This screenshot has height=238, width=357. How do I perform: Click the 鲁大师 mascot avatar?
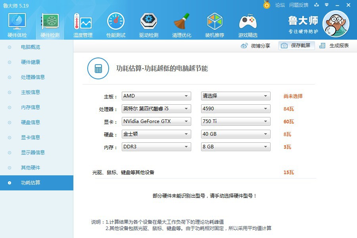point(336,24)
